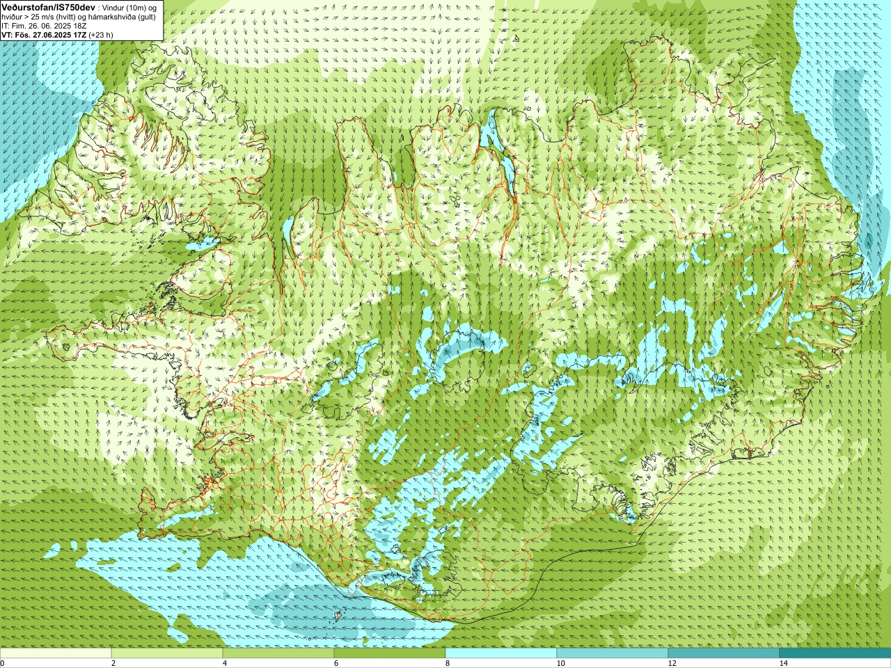This screenshot has height=668, width=891.
Task: Click the 'Vindur (10m) og' label
Action: pyautogui.click(x=129, y=8)
